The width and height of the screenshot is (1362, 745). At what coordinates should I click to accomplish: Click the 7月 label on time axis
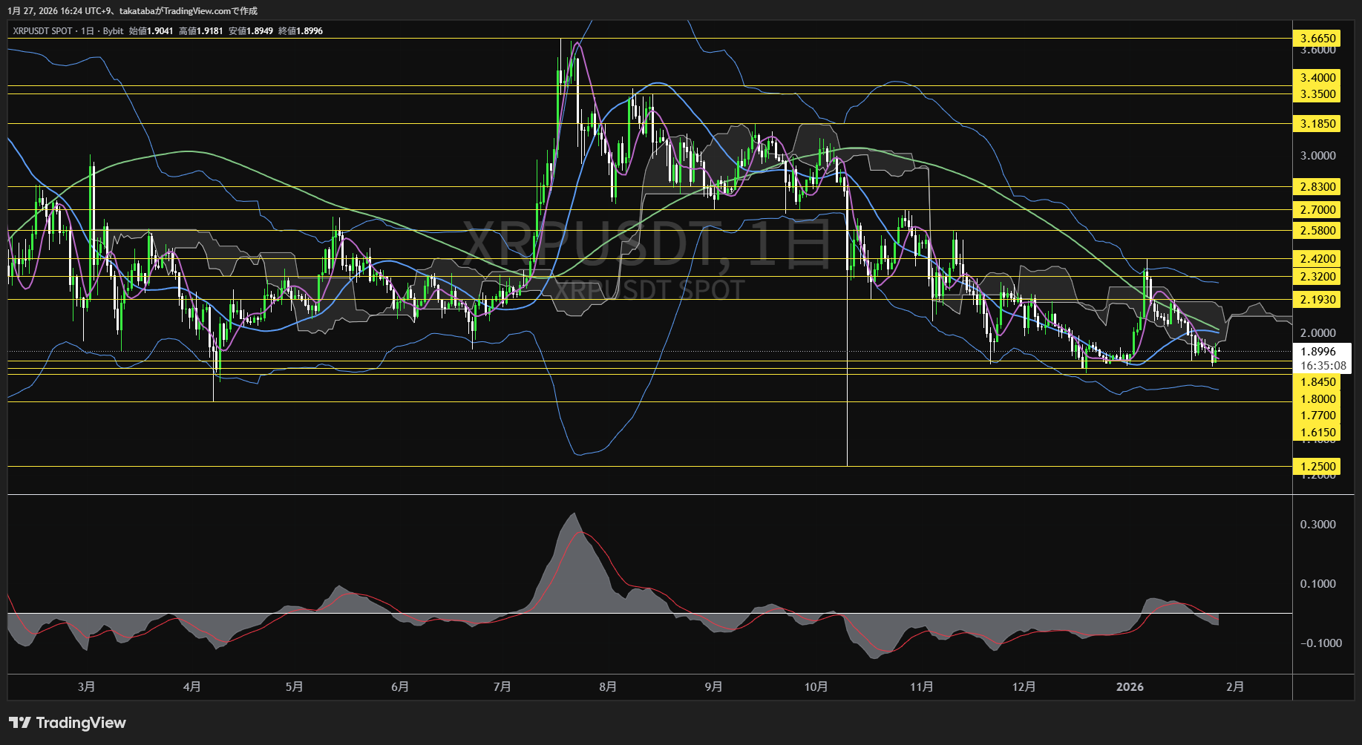click(x=502, y=687)
